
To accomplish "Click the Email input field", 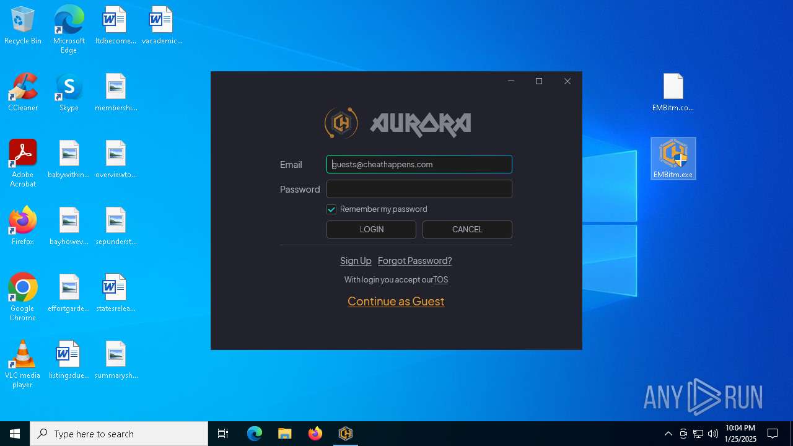I will pos(419,164).
